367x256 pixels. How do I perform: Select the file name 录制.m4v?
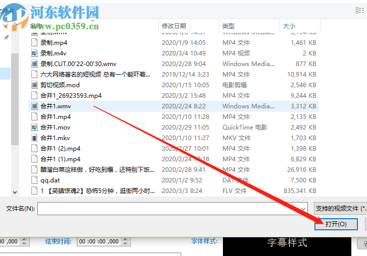coord(53,53)
